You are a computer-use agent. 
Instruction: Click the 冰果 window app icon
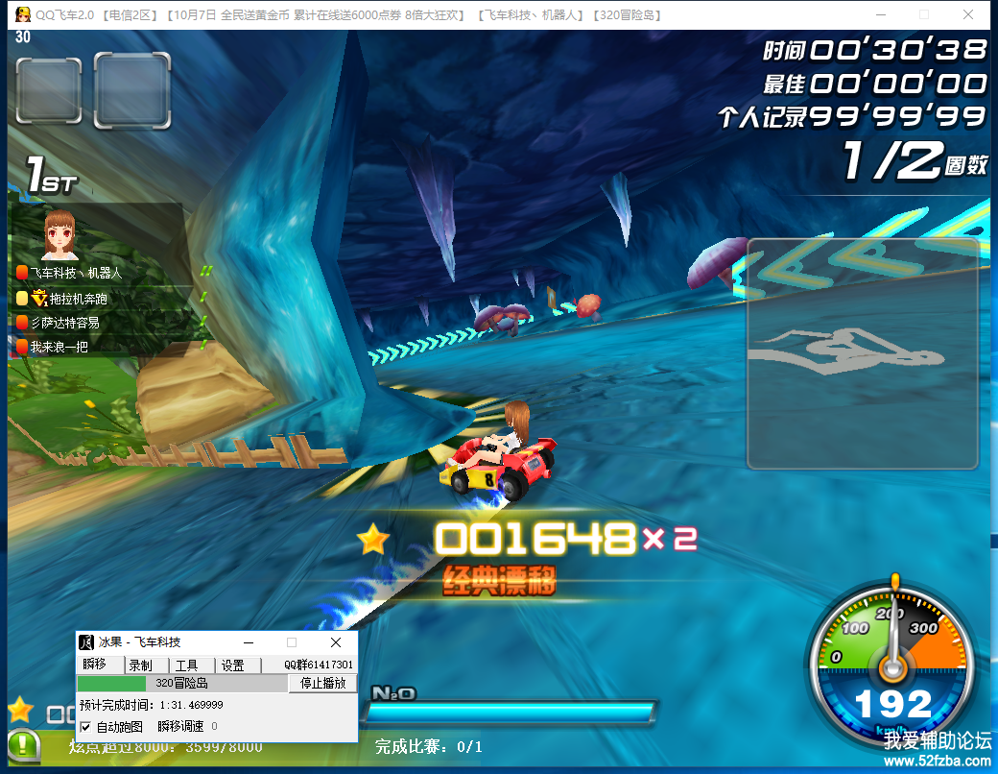86,642
